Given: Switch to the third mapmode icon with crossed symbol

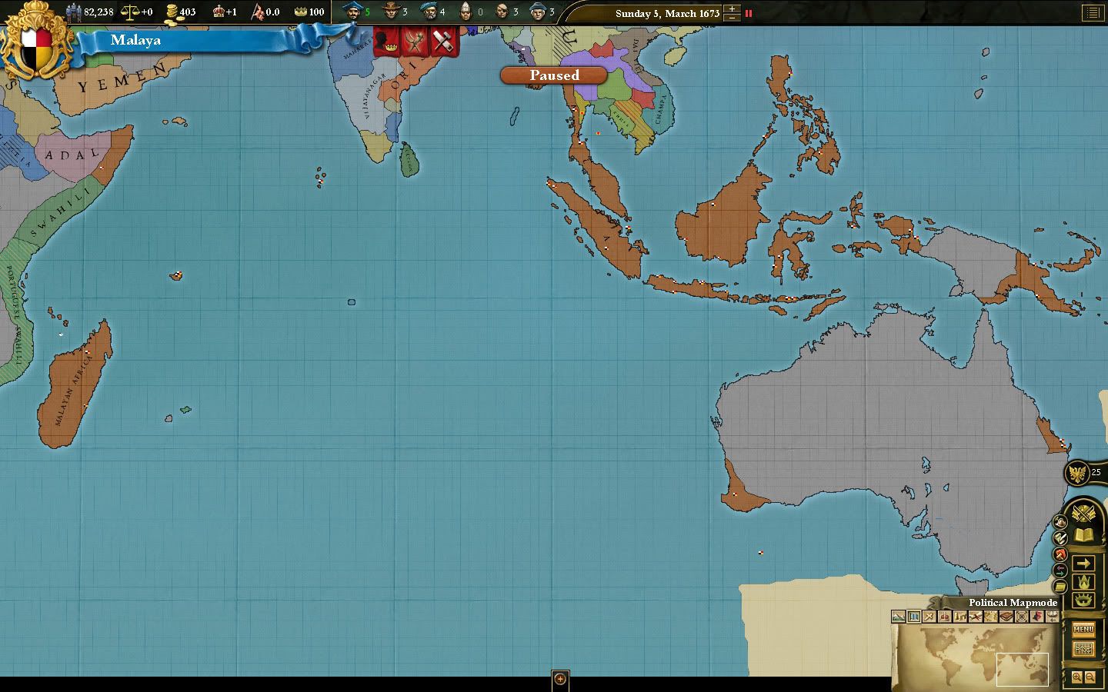Looking at the screenshot, I should [929, 616].
